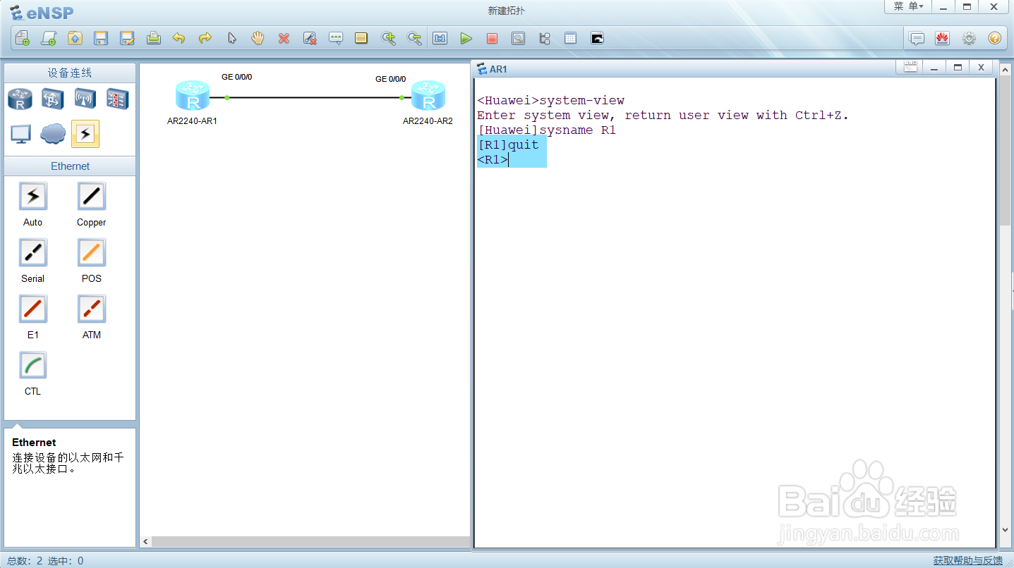Screen dimensions: 1014x568
Task: Select the Router device category
Action: tap(20, 99)
